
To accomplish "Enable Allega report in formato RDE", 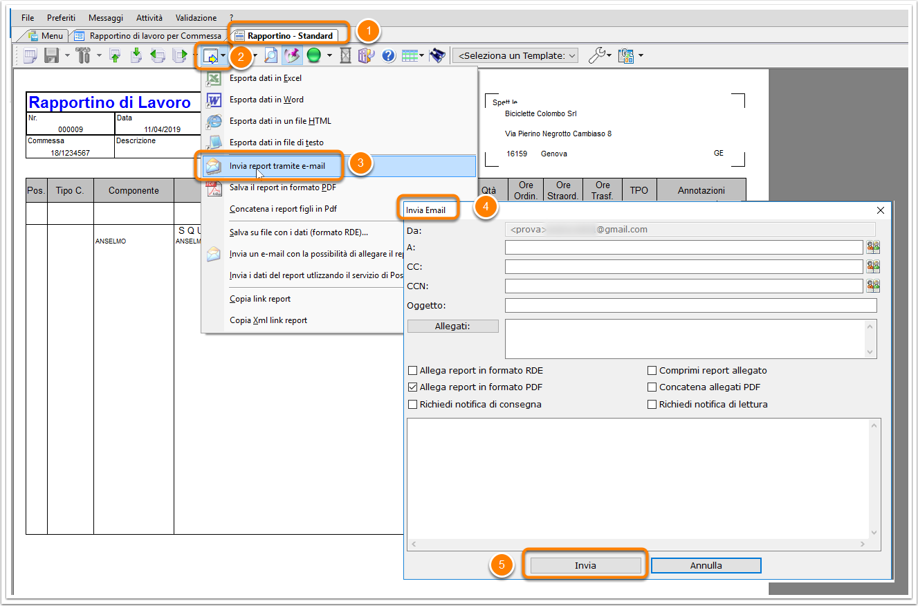I will 413,371.
